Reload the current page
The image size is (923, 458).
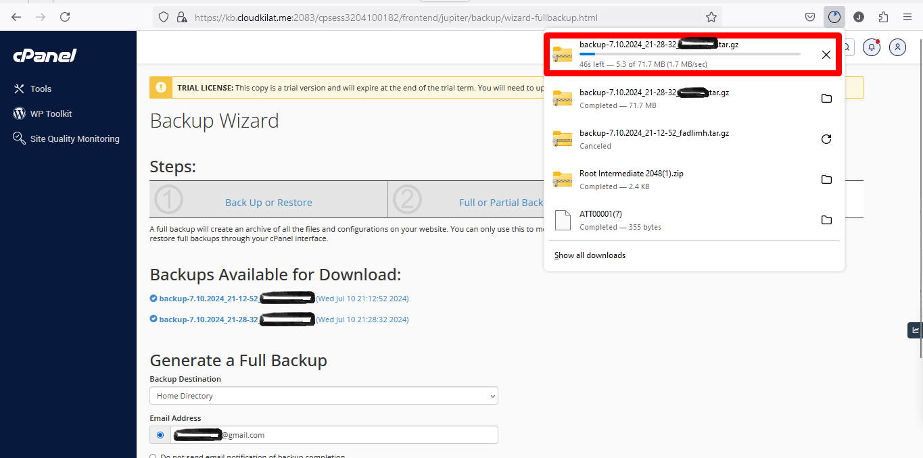(65, 17)
